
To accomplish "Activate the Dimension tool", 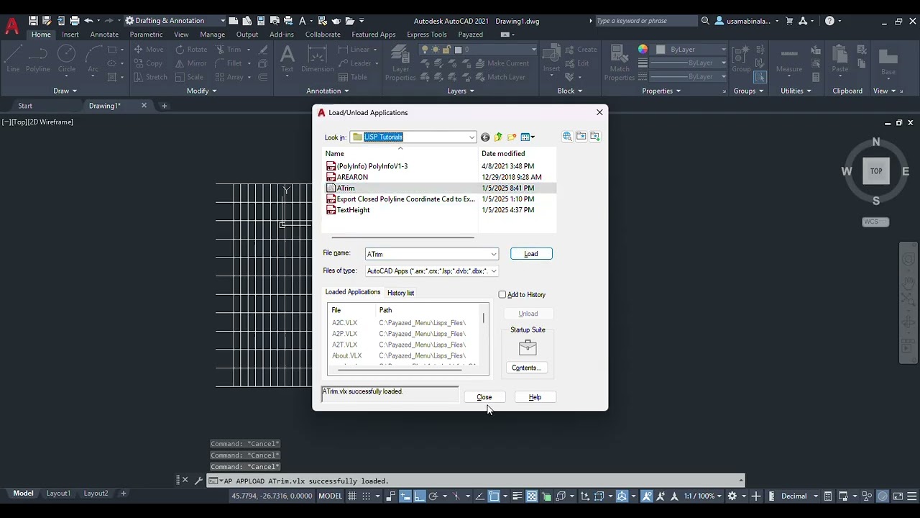I will pos(318,58).
